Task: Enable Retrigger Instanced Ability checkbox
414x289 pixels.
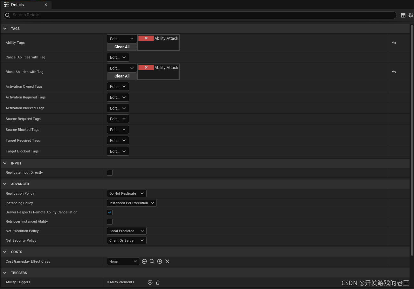Action: point(110,222)
